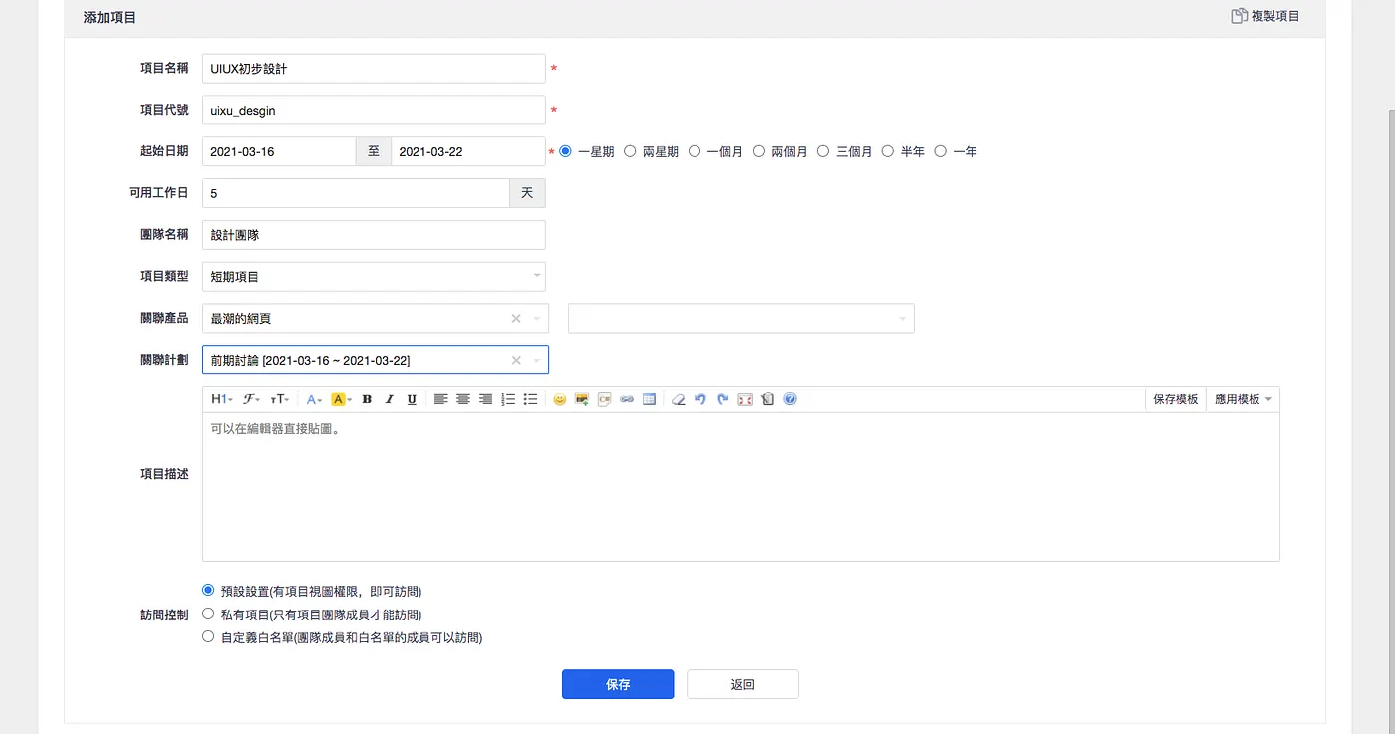The image size is (1395, 734).
Task: Open the blue text color picker
Action: coord(313,399)
